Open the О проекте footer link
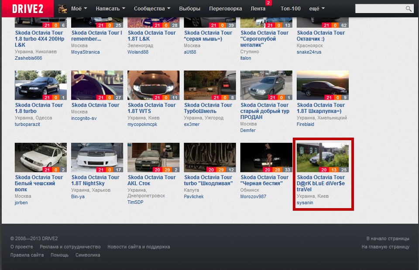Screen dimensions: 419x270 22,247
